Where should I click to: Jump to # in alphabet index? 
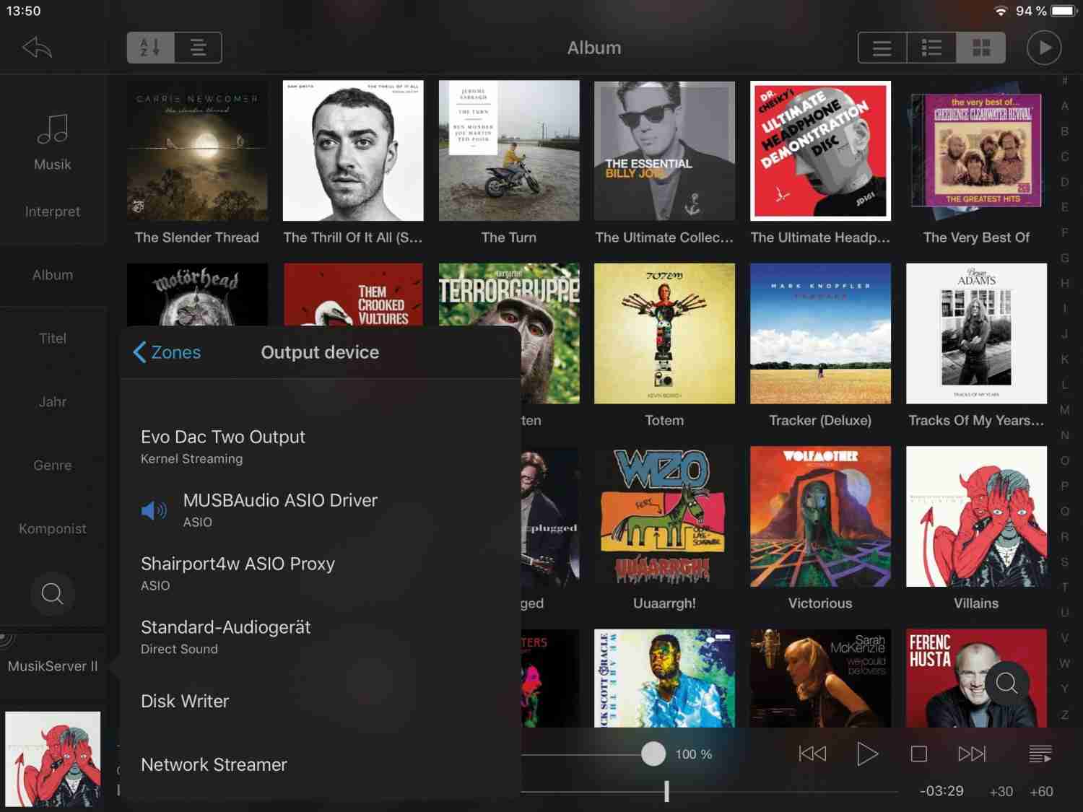pos(1064,81)
